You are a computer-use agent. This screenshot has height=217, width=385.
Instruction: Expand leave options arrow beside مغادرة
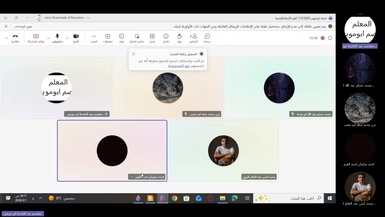6,38
